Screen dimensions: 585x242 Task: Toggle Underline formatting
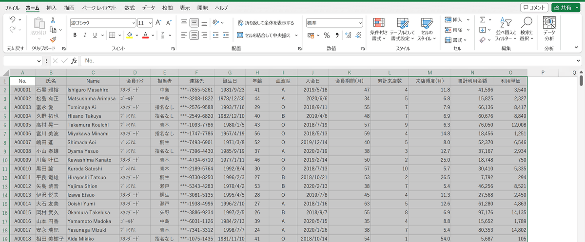coord(95,35)
